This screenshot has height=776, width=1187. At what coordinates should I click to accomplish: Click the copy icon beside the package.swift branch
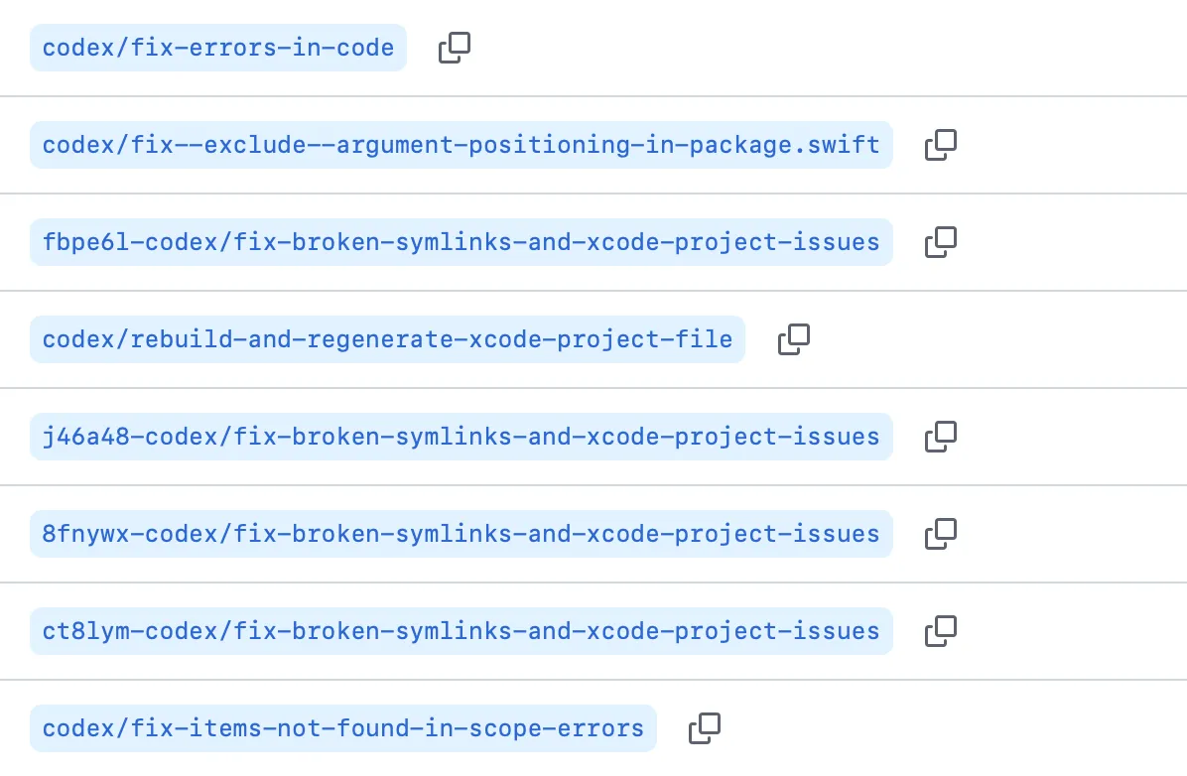[940, 145]
